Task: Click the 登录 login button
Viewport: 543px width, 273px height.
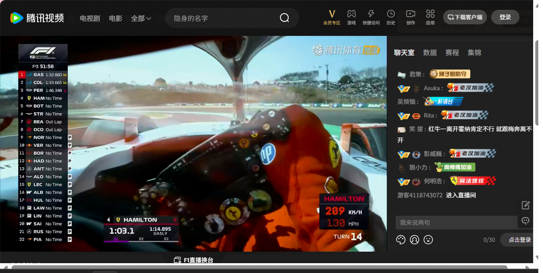Action: (x=505, y=17)
